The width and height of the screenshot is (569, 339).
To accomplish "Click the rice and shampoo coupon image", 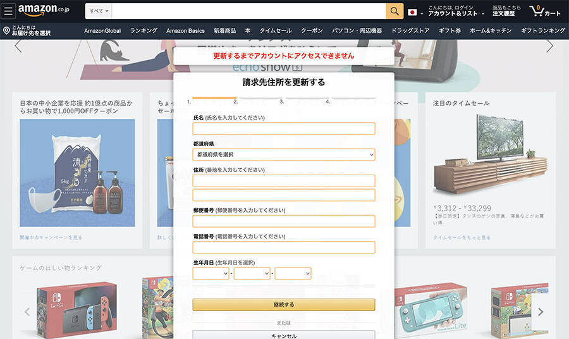I will tap(77, 173).
